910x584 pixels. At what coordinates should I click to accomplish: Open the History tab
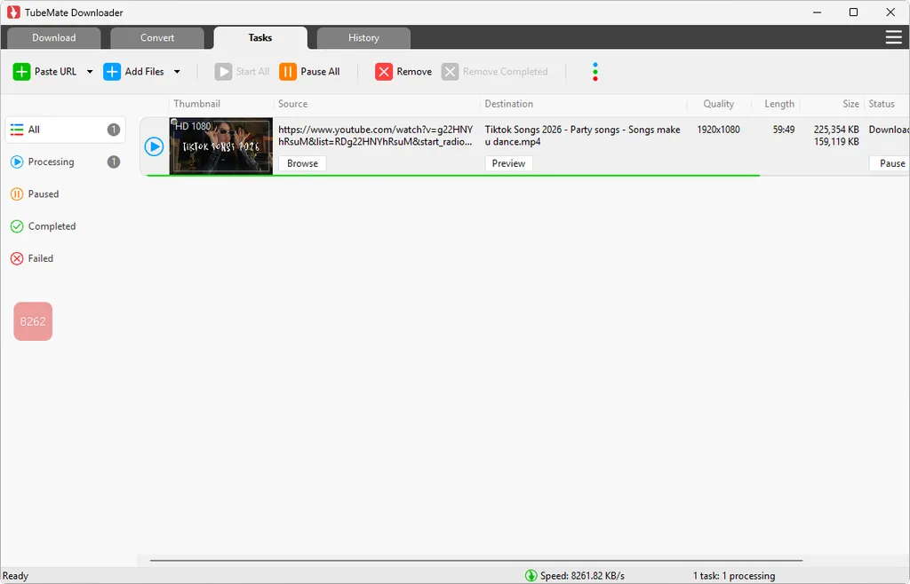pos(363,37)
